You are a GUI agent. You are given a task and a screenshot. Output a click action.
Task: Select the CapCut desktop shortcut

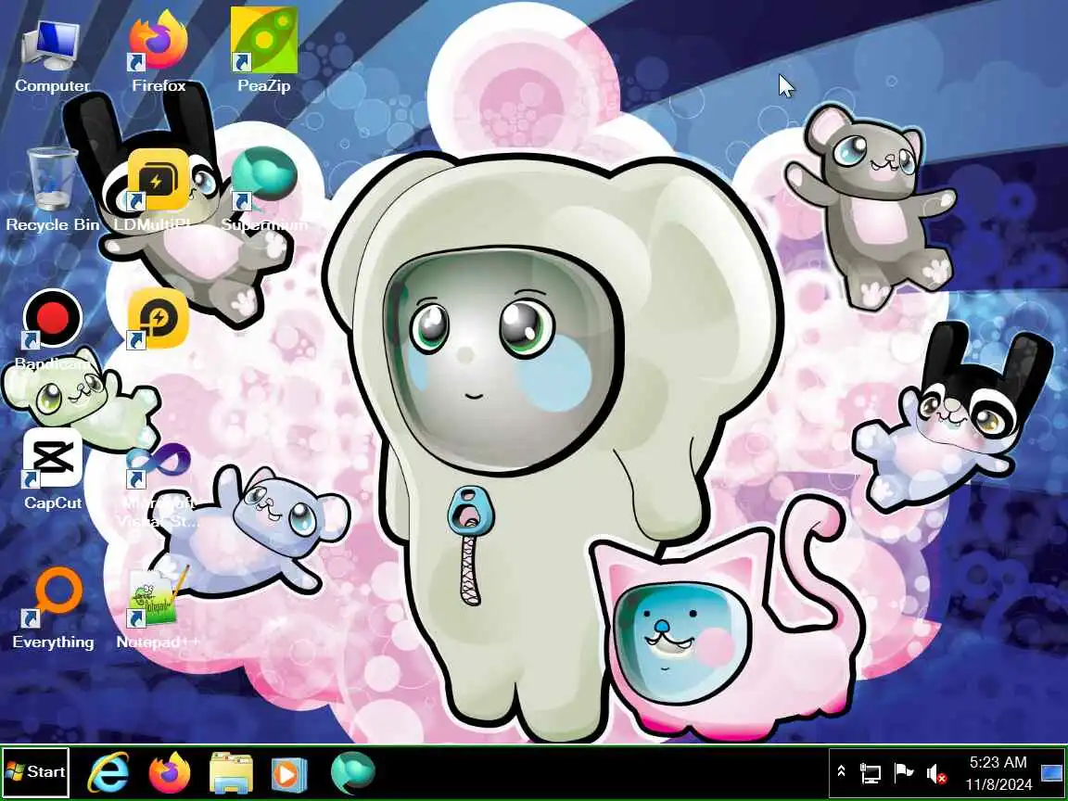53,468
